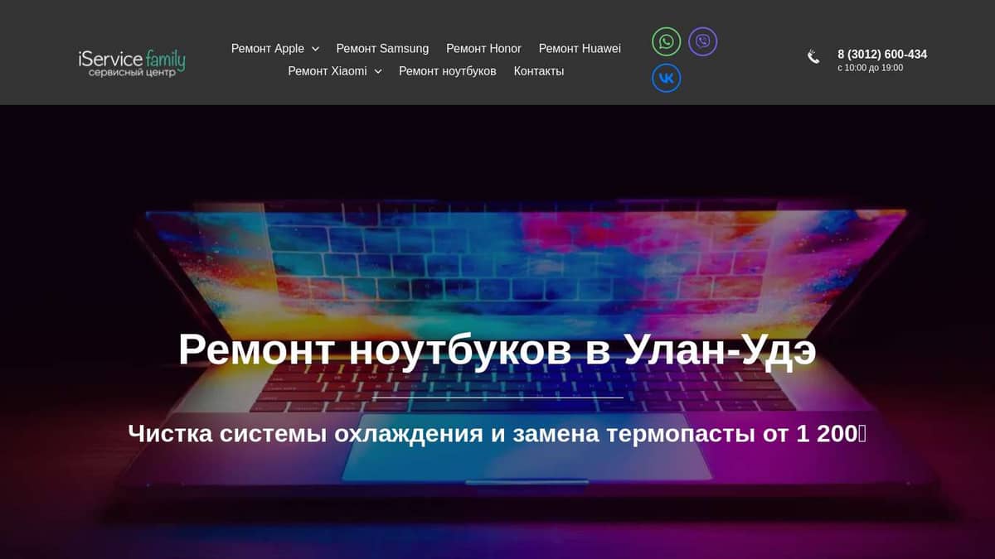The height and width of the screenshot is (559, 995).
Task: Open the Контакты page from the menu
Action: [x=539, y=71]
